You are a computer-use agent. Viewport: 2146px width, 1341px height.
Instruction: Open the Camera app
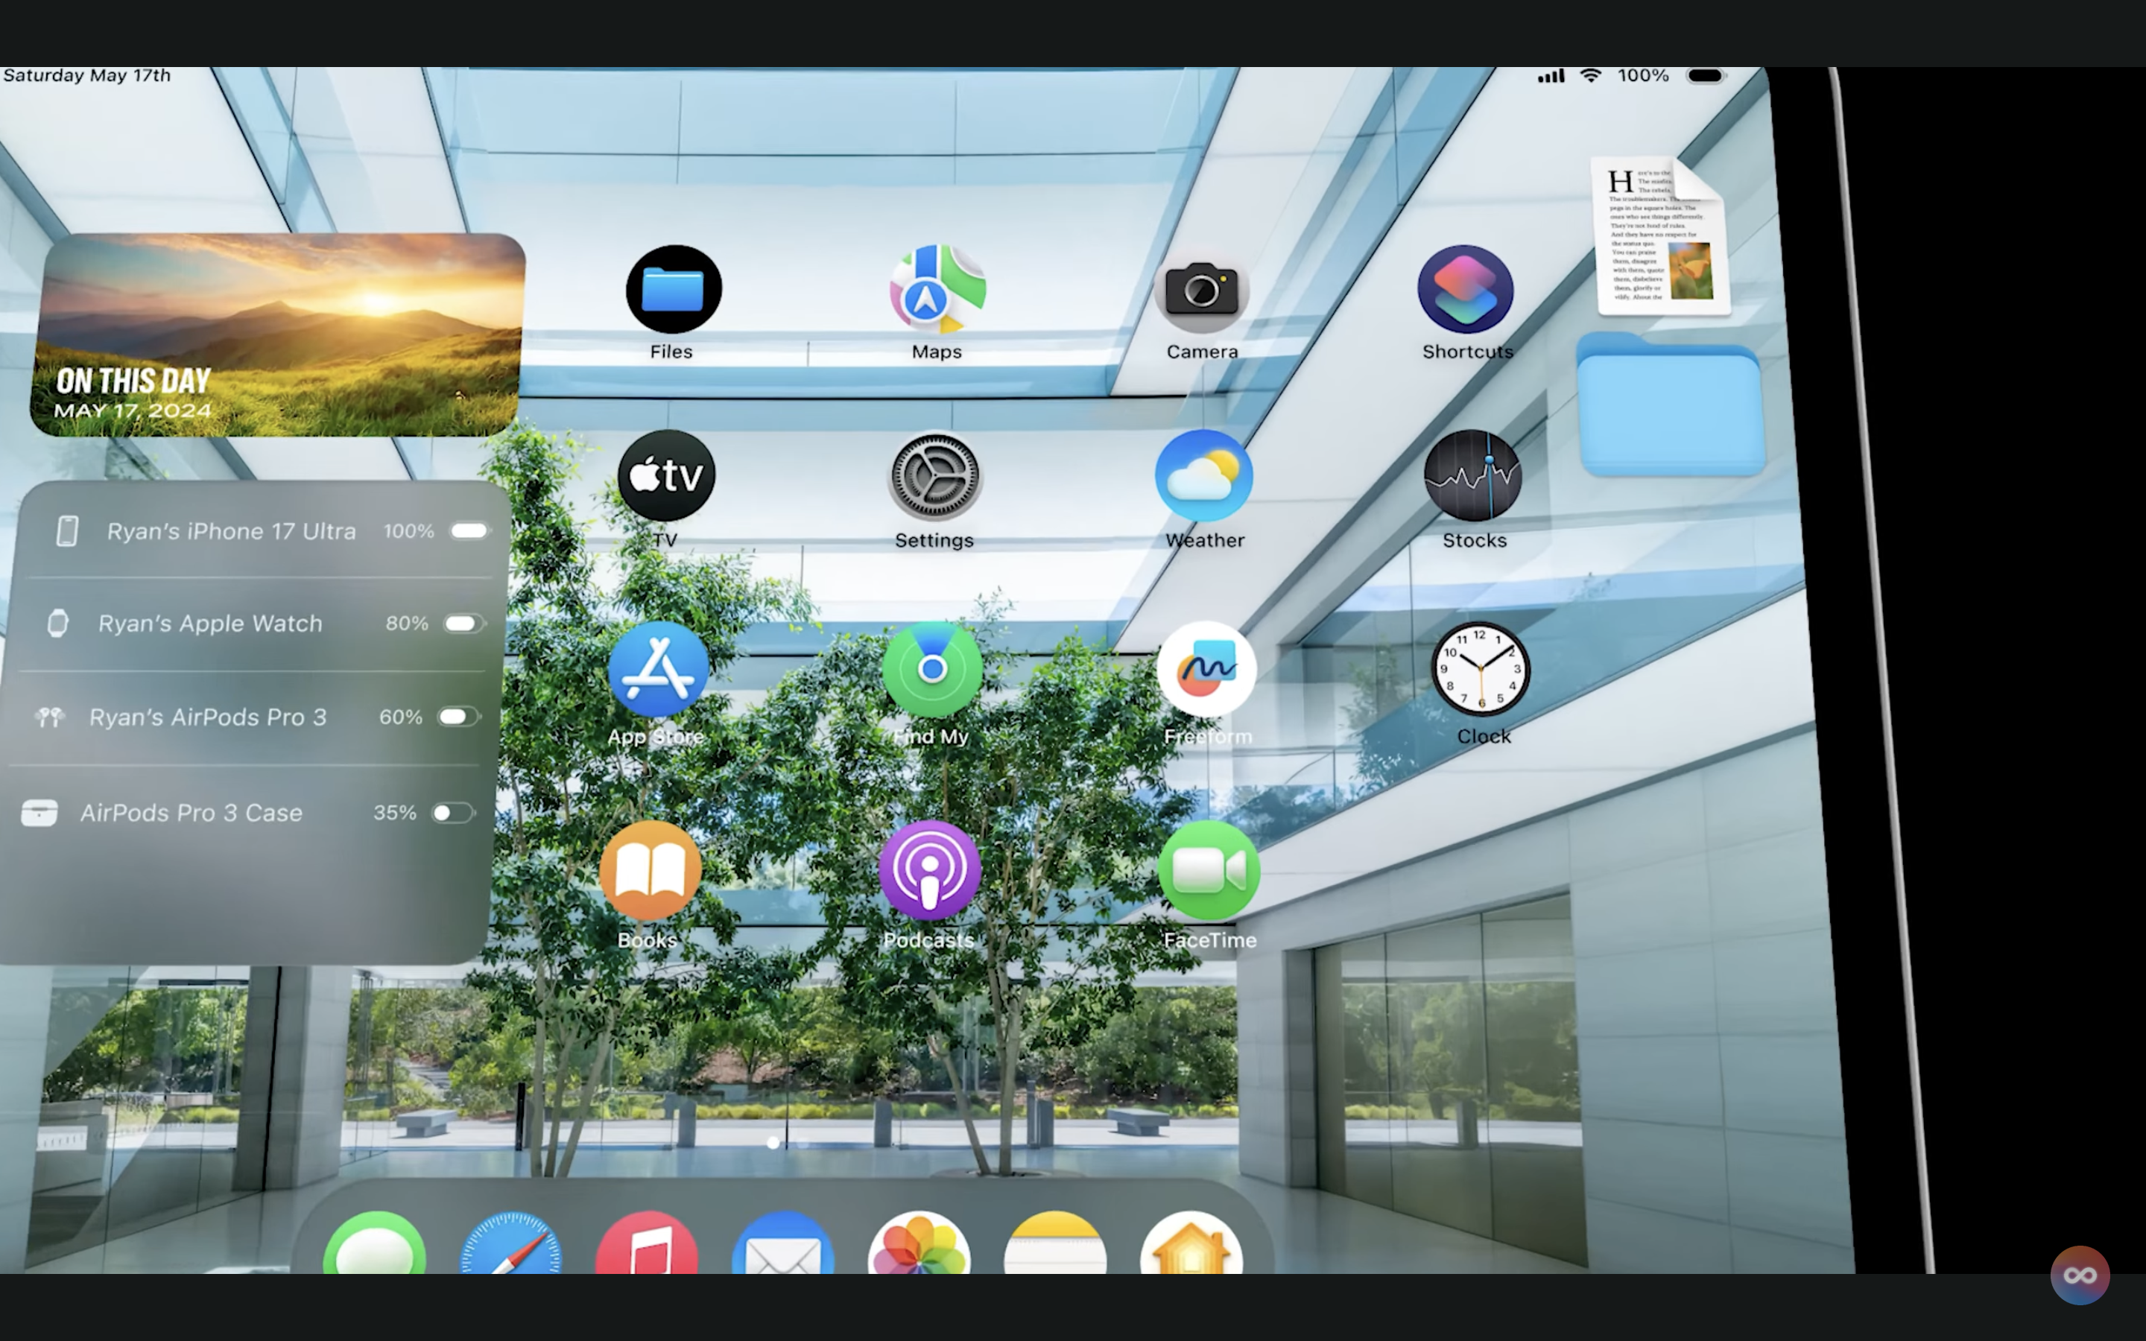[x=1202, y=290]
